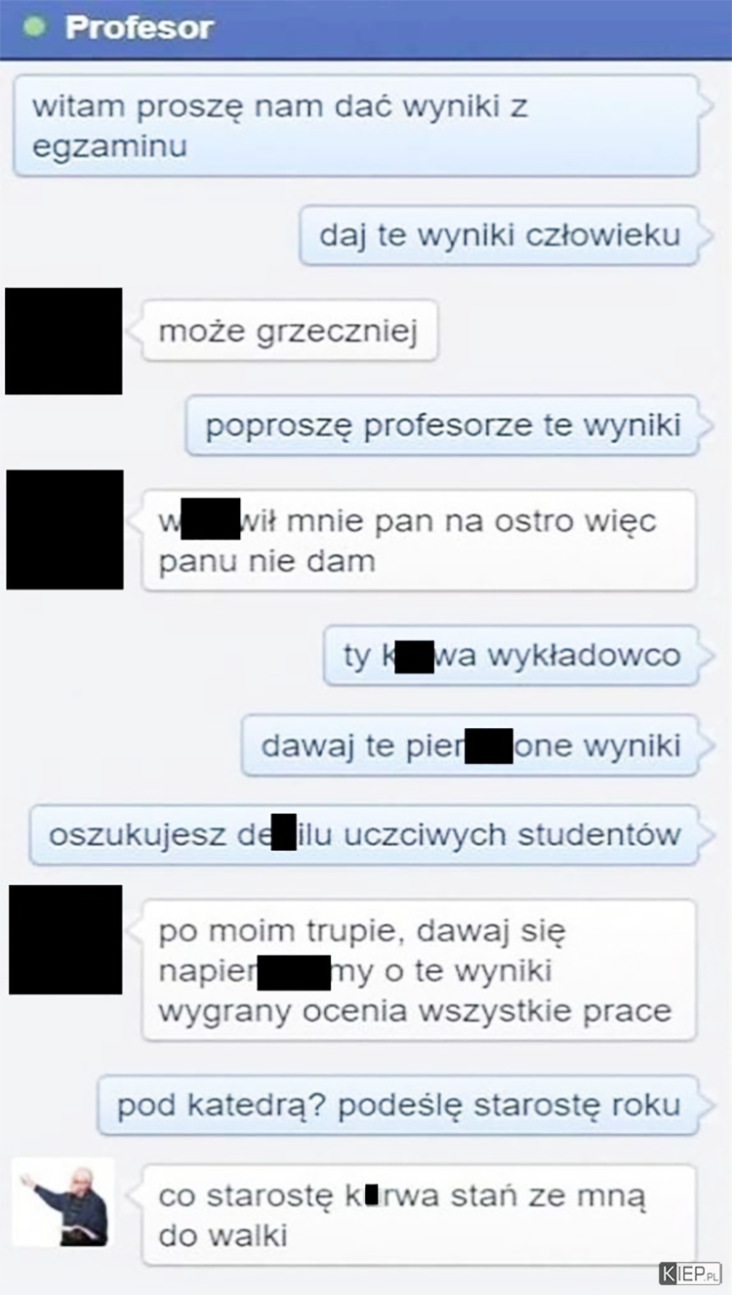
Task: Select the 'może grzeczniej' reply bubble
Action: click(289, 332)
